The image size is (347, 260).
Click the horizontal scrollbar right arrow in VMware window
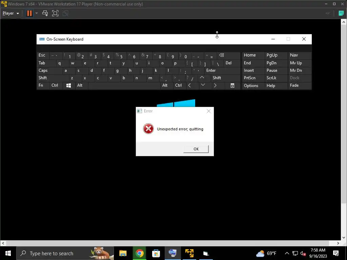[338, 243]
